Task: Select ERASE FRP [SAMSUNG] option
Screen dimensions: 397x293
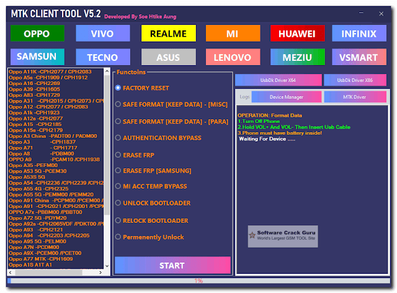Action: [153, 171]
